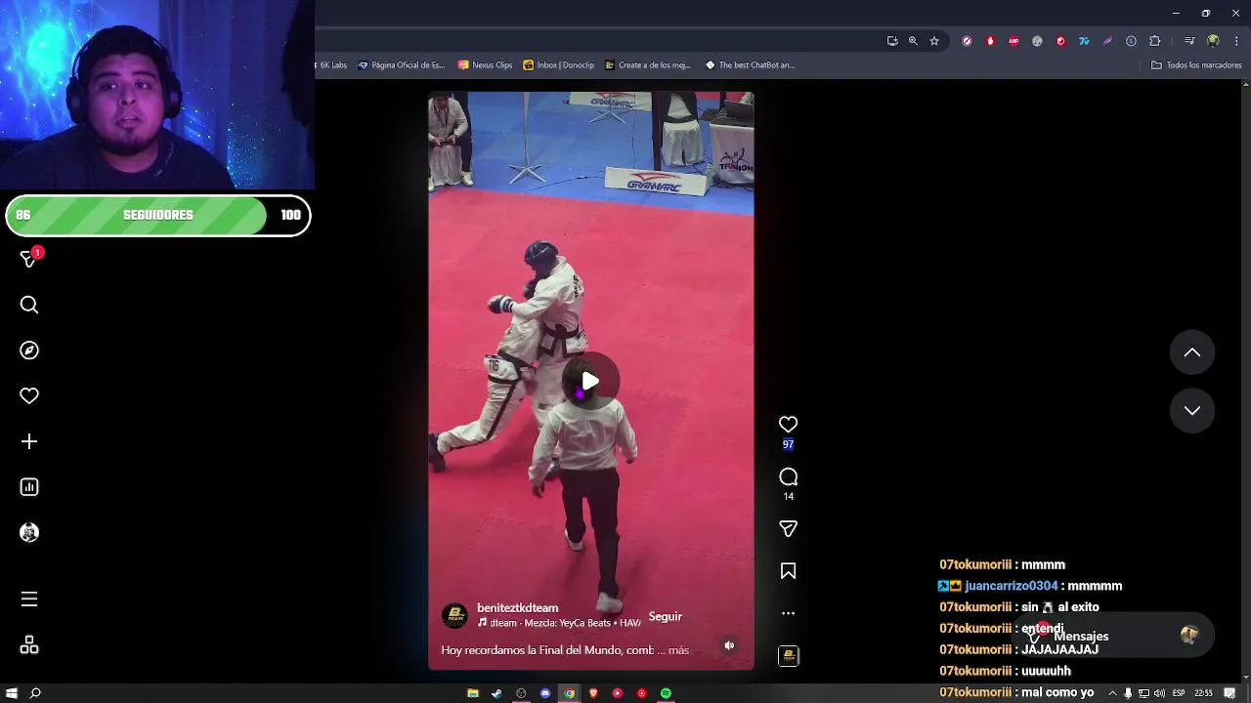Open the reel's comments bubble
Screen dimensions: 1251x703
pos(788,476)
